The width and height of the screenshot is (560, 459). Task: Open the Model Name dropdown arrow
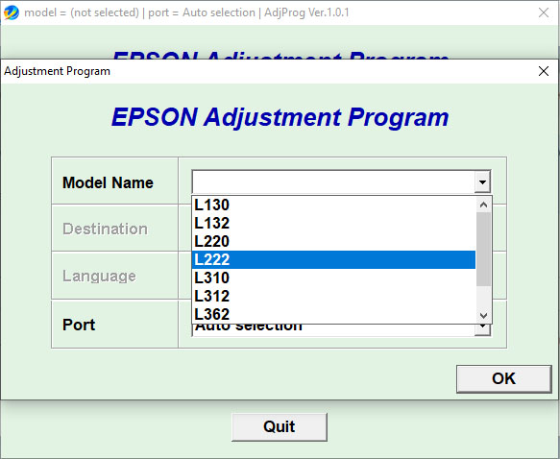click(x=482, y=182)
